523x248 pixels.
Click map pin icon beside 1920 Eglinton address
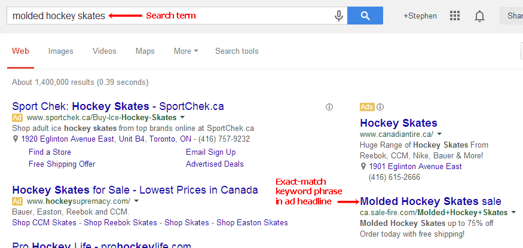(x=16, y=139)
